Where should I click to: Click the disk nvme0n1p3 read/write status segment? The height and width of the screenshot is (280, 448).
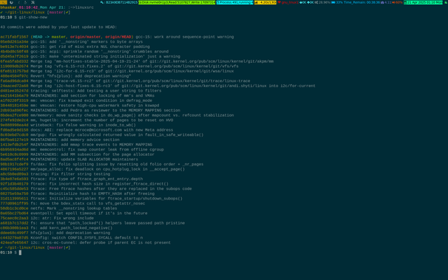point(177,2)
